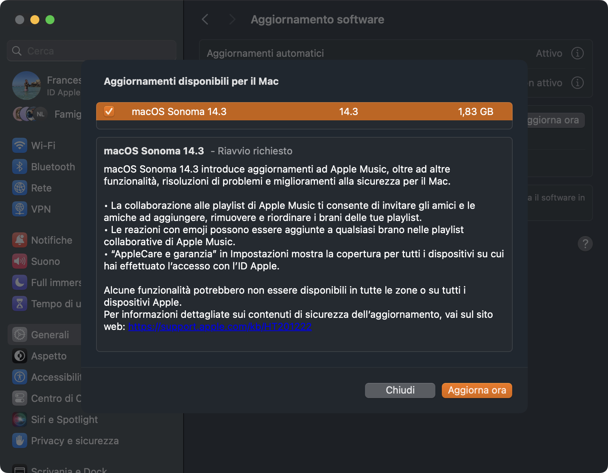608x473 pixels.
Task: Click the 14.3 version column value
Action: [x=348, y=112]
